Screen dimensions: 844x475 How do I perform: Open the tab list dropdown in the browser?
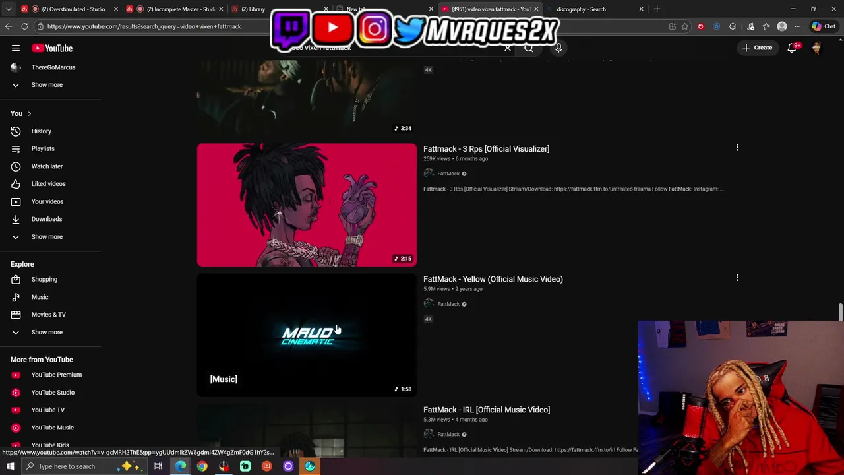click(9, 9)
